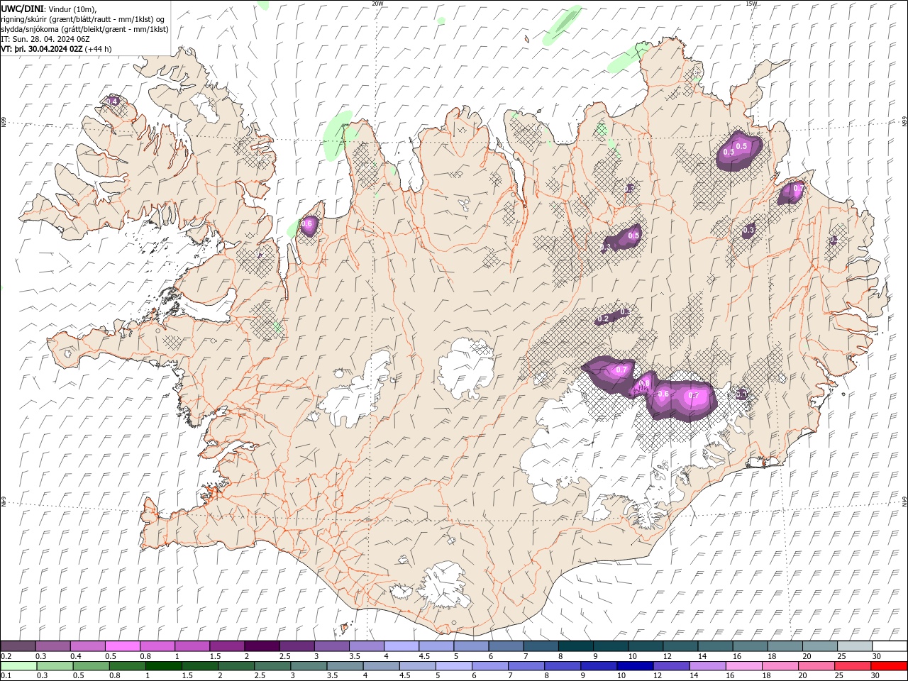This screenshot has height=681, width=908.
Task: Click the dark teal upper swatch between 8 and 9
Action: click(x=575, y=646)
